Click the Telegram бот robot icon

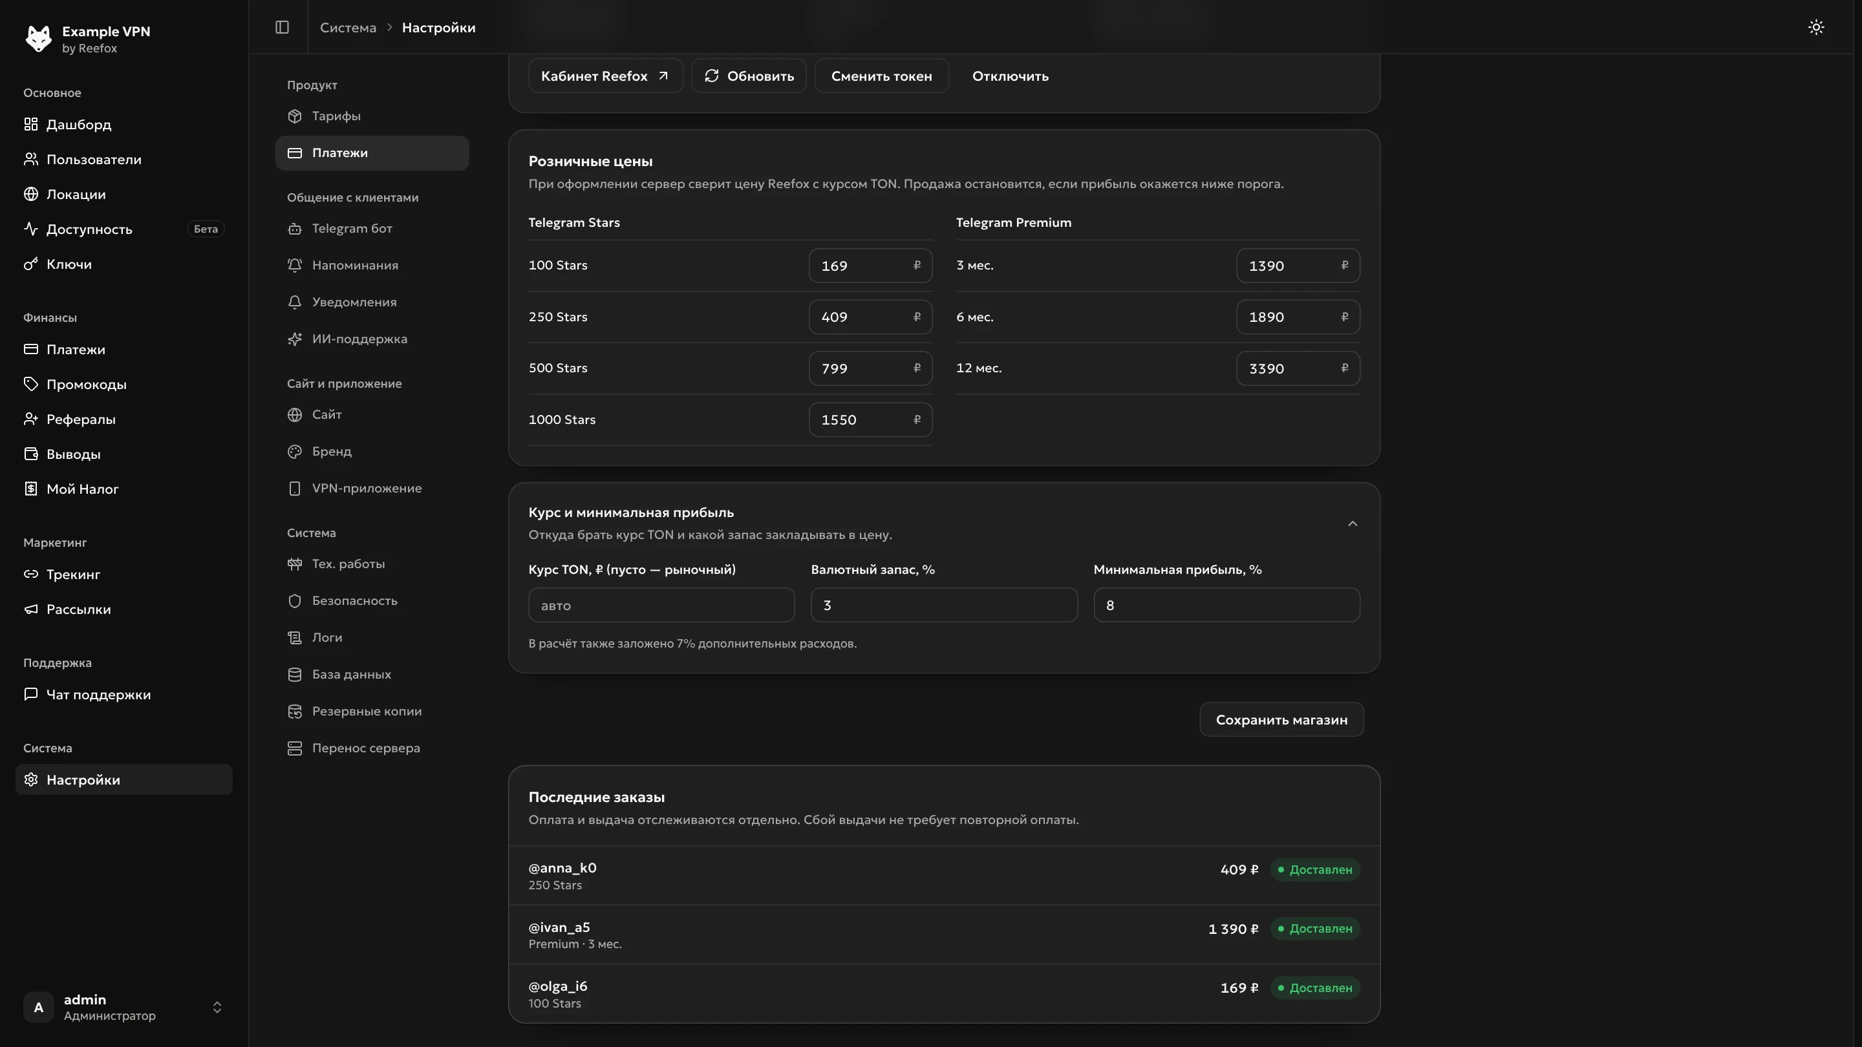294,229
